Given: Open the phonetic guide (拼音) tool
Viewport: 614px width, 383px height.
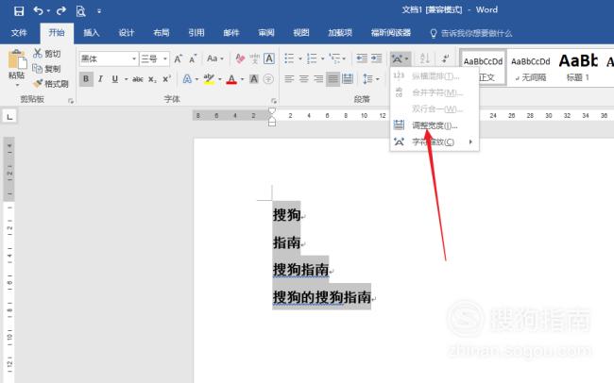Looking at the screenshot, I should pos(254,58).
